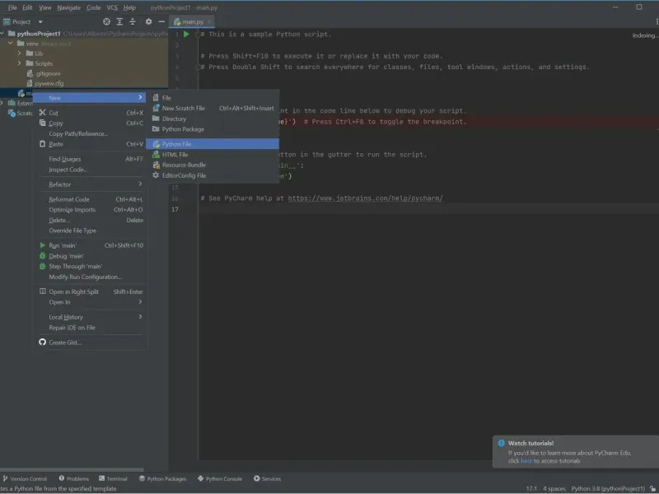Image resolution: width=659 pixels, height=494 pixels.
Task: Open the Navigate menu in the menu bar
Action: pyautogui.click(x=68, y=7)
